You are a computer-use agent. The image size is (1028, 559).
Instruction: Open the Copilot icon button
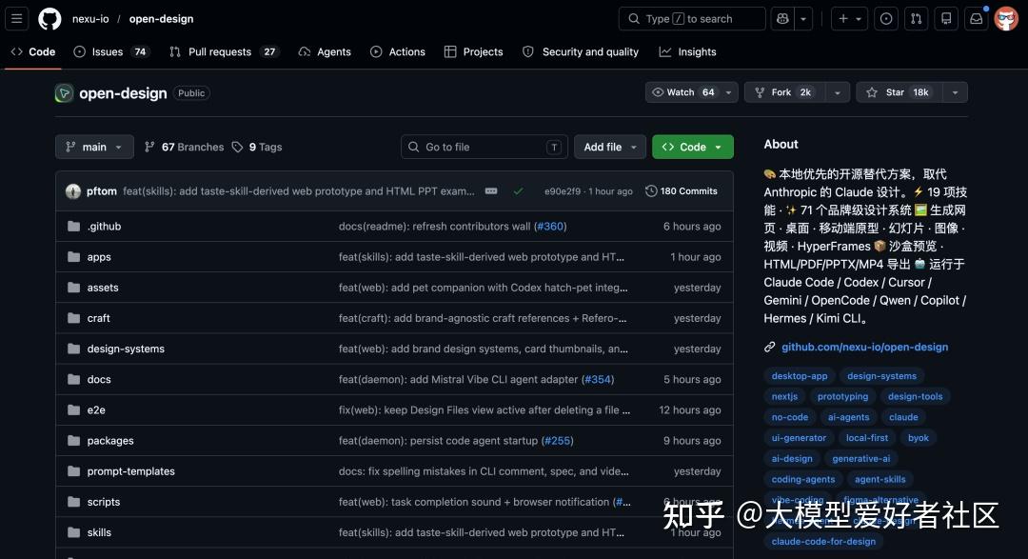(x=782, y=18)
